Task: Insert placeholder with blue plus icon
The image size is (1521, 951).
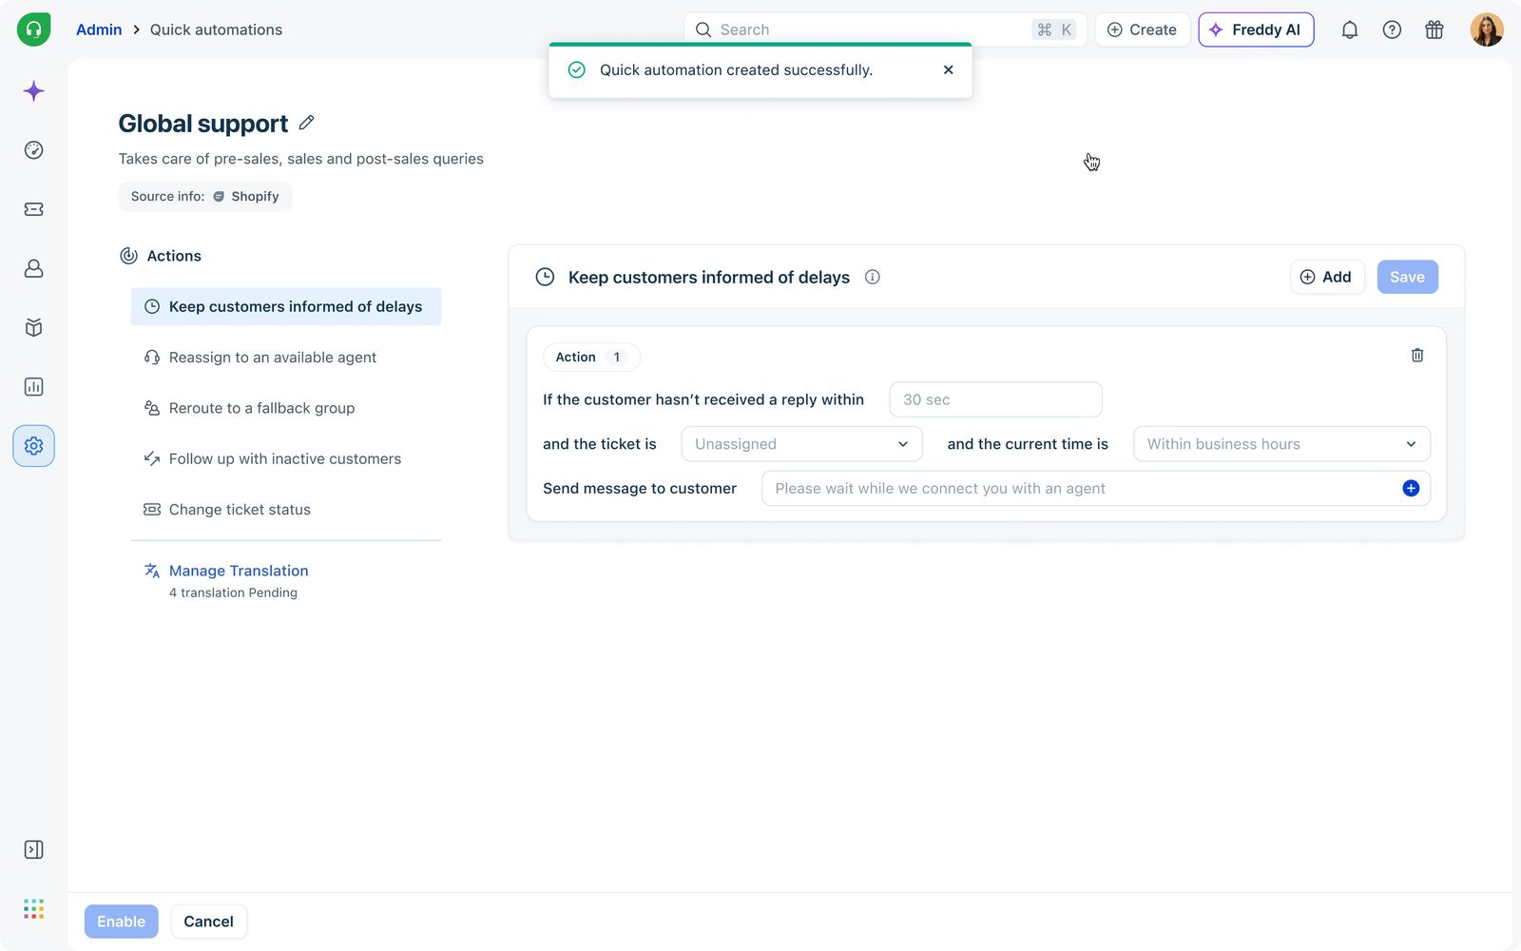Action: click(1411, 488)
